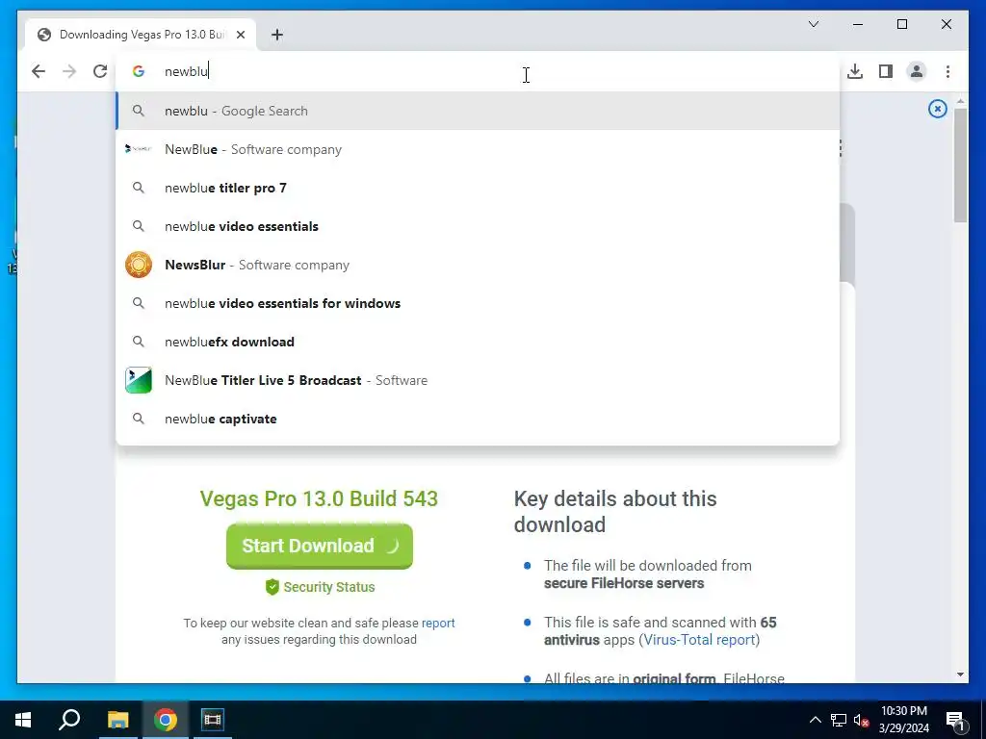Select 'newbluefx download' suggestion
Screen dimensions: 986x739
click(478, 342)
